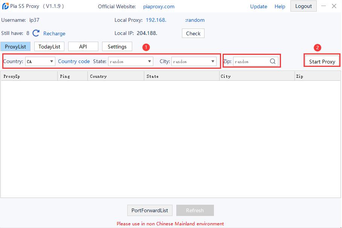Sort by the State column header
Image resolution: width=342 pixels, height=228 pixels.
click(182, 76)
